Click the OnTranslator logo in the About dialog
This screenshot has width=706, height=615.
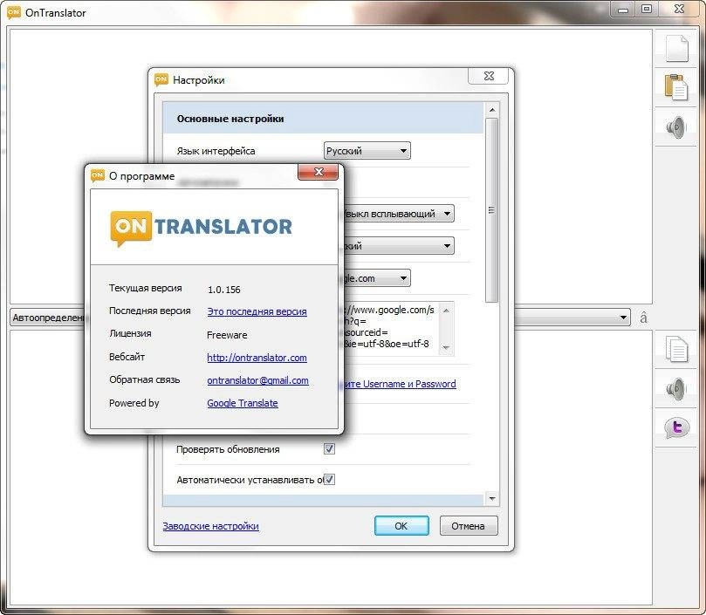[202, 228]
